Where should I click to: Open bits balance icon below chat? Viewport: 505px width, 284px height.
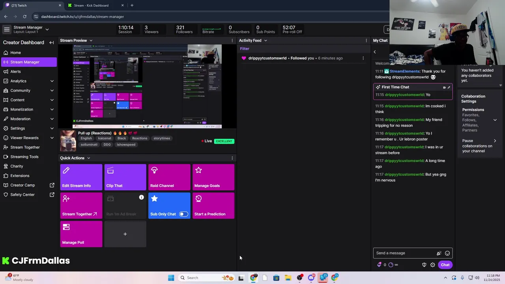(380, 265)
